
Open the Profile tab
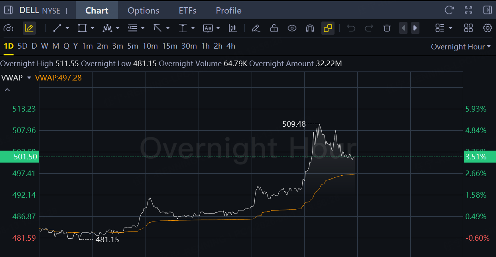(x=228, y=10)
